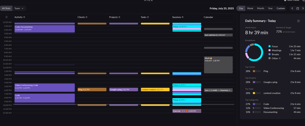The height and width of the screenshot is (126, 305).
Task: Click the Focus cyan legend swatch
Action: click(x=269, y=46)
